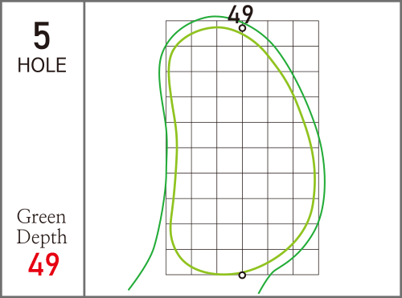
Task: Click the word Depth in the left panel
Action: point(42,237)
